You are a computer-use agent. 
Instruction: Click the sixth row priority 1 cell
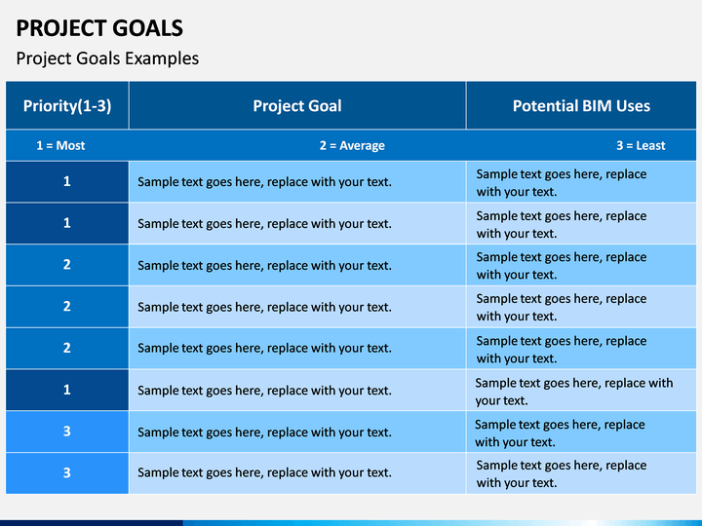click(x=67, y=390)
